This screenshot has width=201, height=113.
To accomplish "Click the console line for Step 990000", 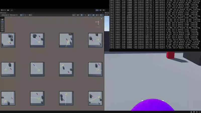I will tap(155, 48).
